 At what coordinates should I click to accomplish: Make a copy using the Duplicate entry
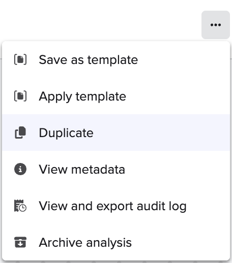116,133
